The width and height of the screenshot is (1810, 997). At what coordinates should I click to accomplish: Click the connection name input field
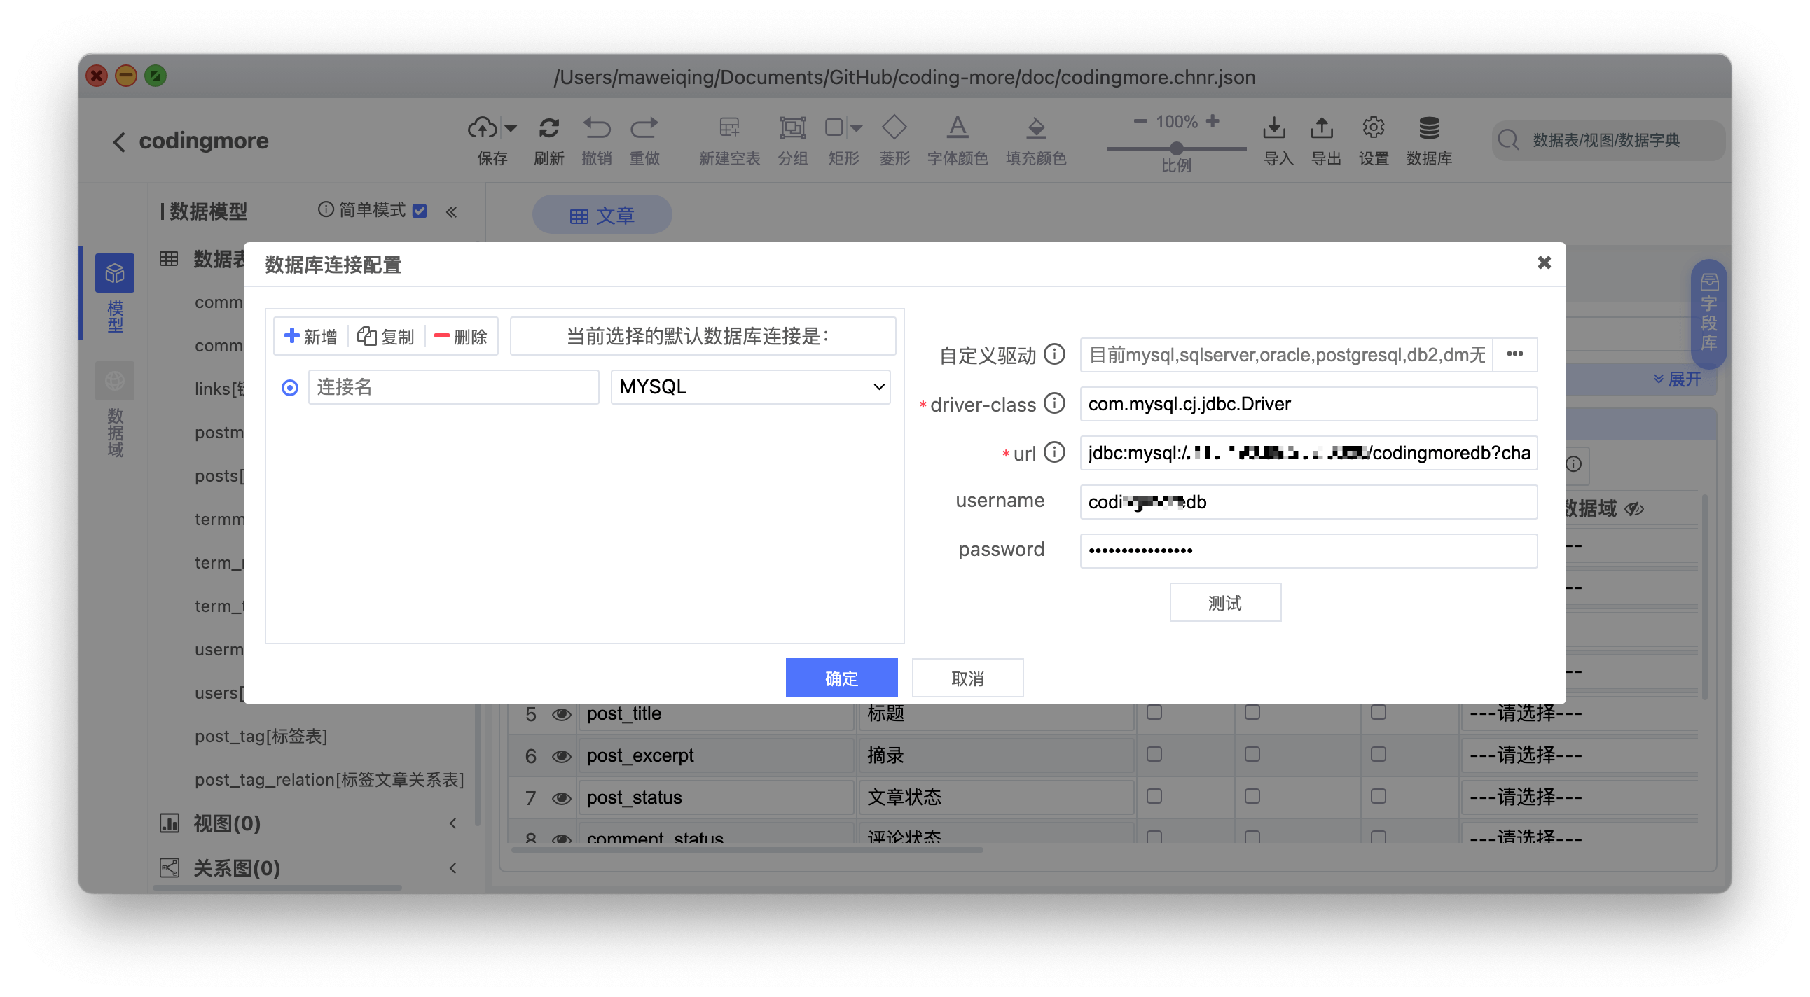pyautogui.click(x=453, y=387)
